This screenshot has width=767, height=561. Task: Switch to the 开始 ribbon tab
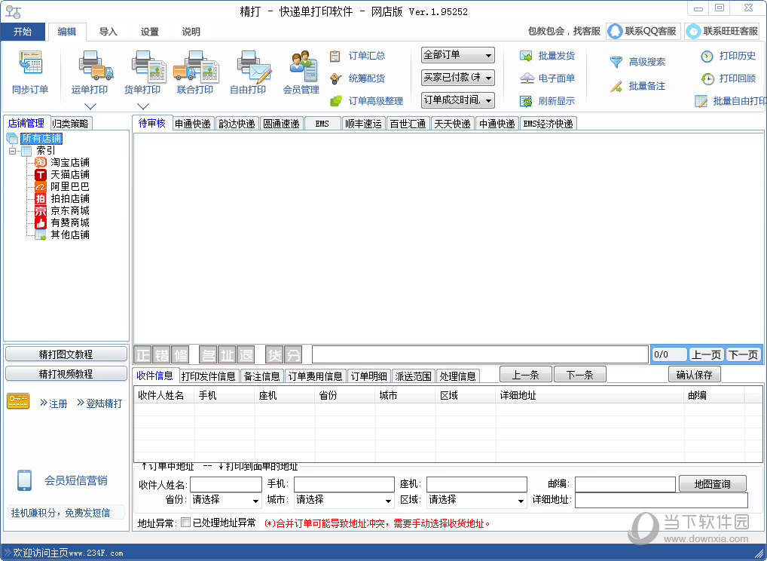click(23, 32)
